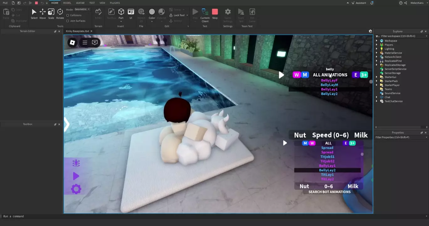
Task: Open the Mode Geometric dropdown
Action: (82, 9)
